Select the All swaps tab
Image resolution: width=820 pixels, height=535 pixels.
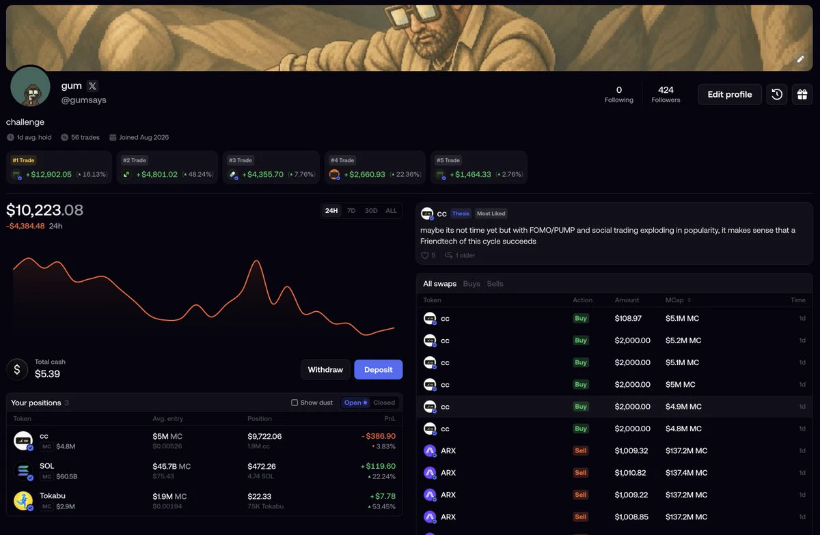(439, 284)
